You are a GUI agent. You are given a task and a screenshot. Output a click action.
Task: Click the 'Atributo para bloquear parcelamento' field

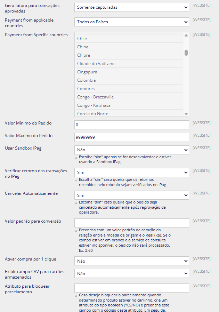[x=131, y=288]
